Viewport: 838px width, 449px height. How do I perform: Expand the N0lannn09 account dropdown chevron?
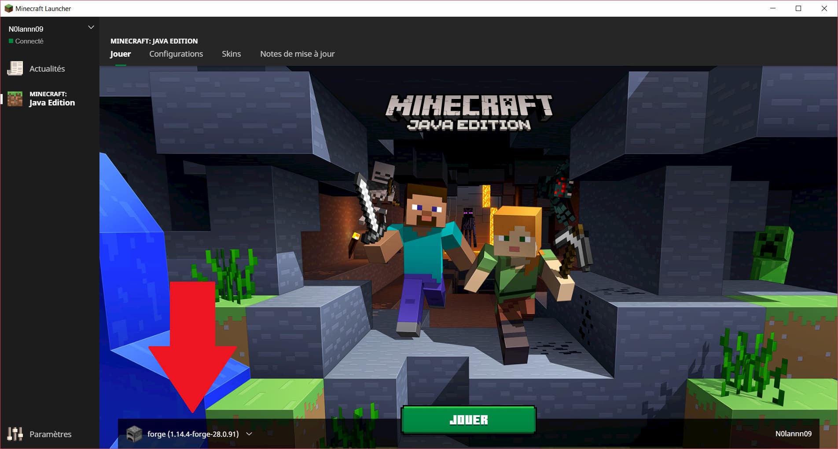click(91, 27)
